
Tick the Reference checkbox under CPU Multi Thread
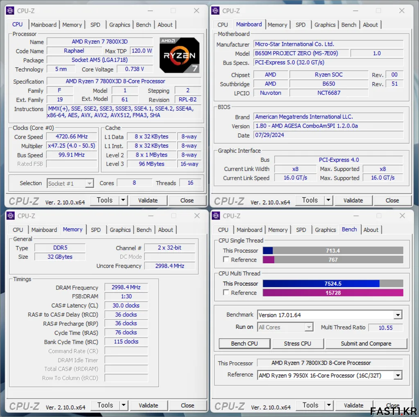point(226,293)
